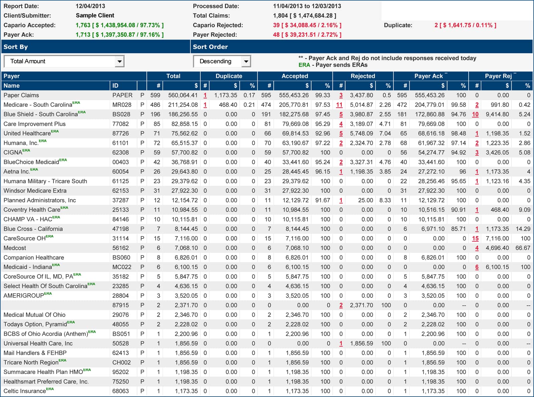Select the Windsor Medicare Extra row name

click(35, 191)
